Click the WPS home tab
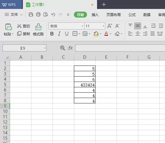This screenshot has height=143, width=165. [x=11, y=4]
